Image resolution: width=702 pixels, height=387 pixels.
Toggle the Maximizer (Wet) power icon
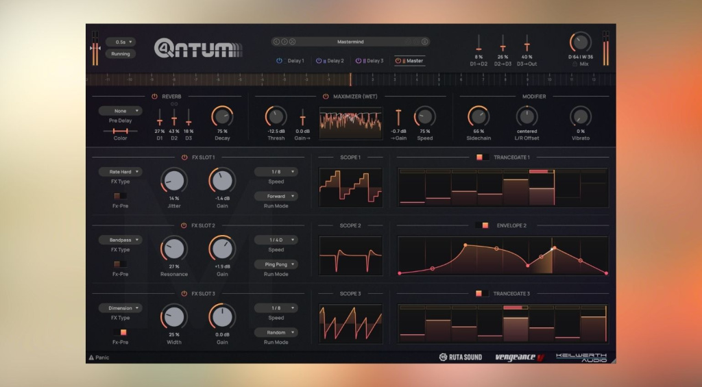pos(326,96)
